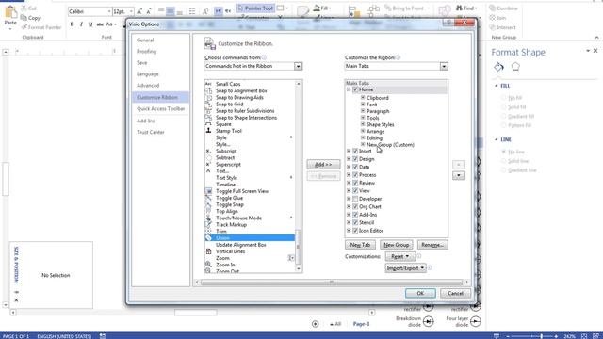The image size is (603, 339).
Task: Click the Find icon in the ribbon
Action: pos(459,8)
